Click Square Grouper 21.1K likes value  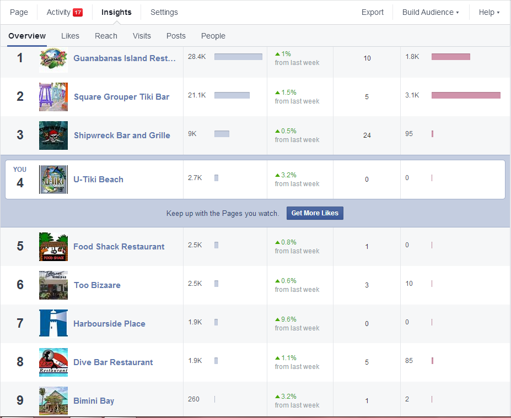click(x=197, y=95)
